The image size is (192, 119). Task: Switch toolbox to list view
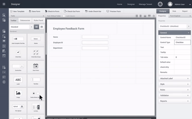pyautogui.click(x=42, y=27)
